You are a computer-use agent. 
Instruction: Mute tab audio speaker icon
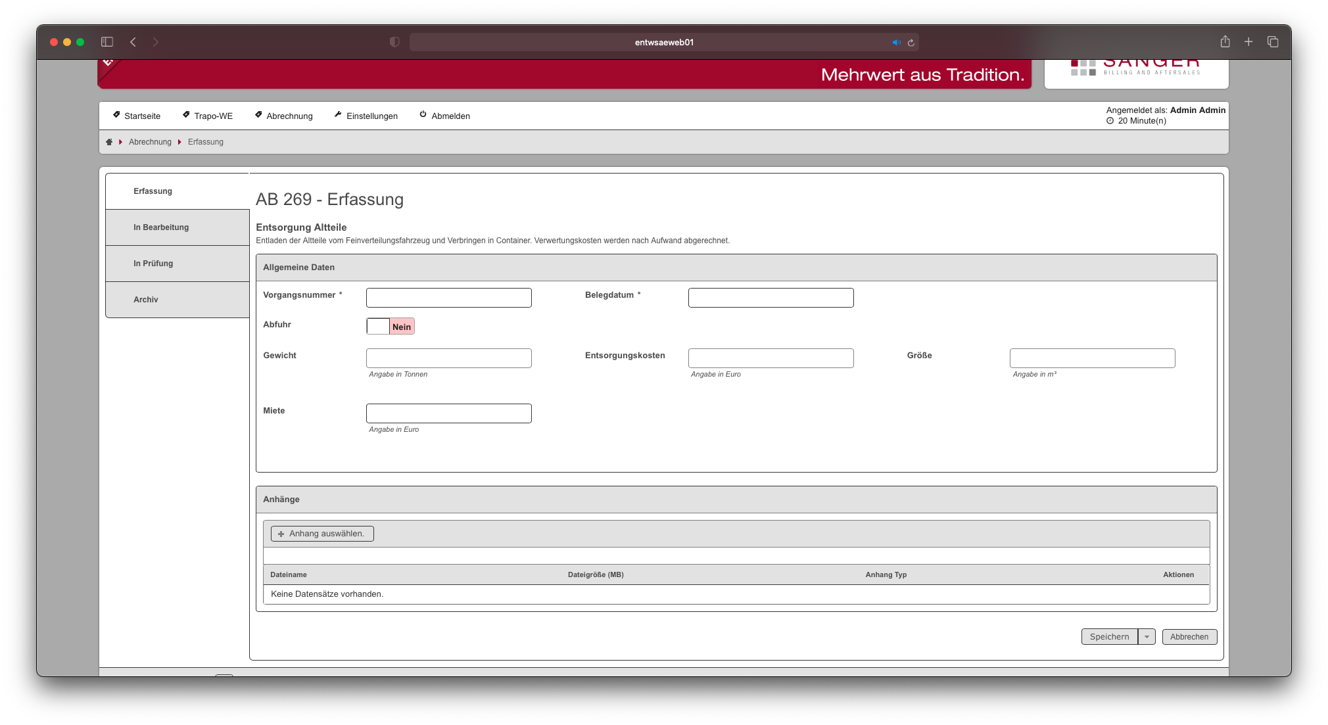(x=896, y=42)
